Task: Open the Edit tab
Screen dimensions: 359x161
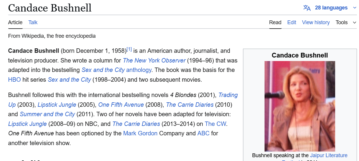Action: [x=292, y=22]
